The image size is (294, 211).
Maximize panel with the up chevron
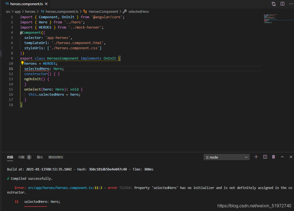(282, 157)
